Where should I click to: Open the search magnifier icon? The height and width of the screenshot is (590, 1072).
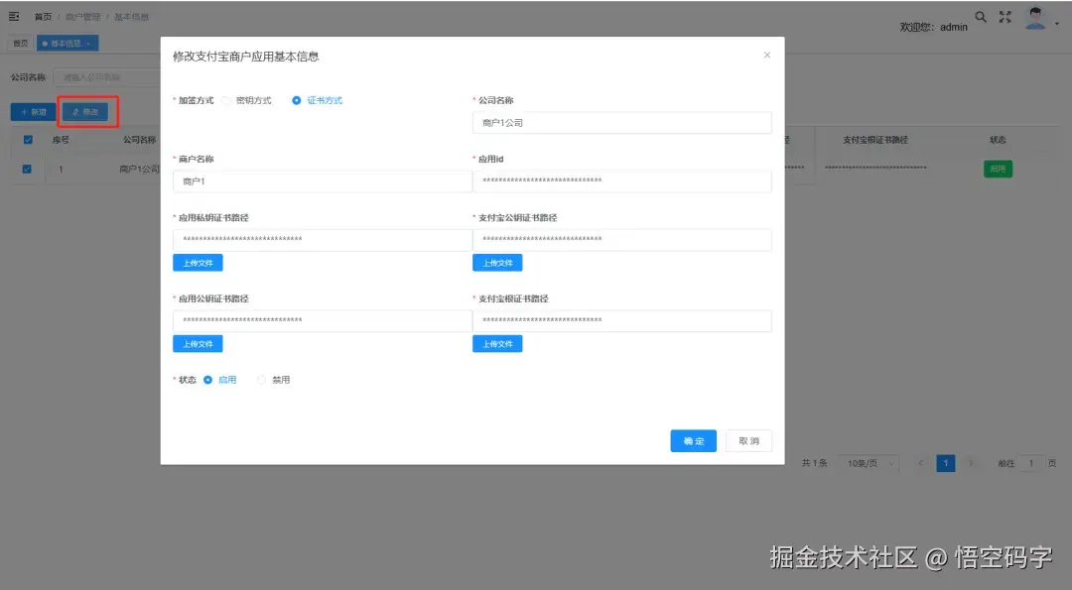click(981, 17)
